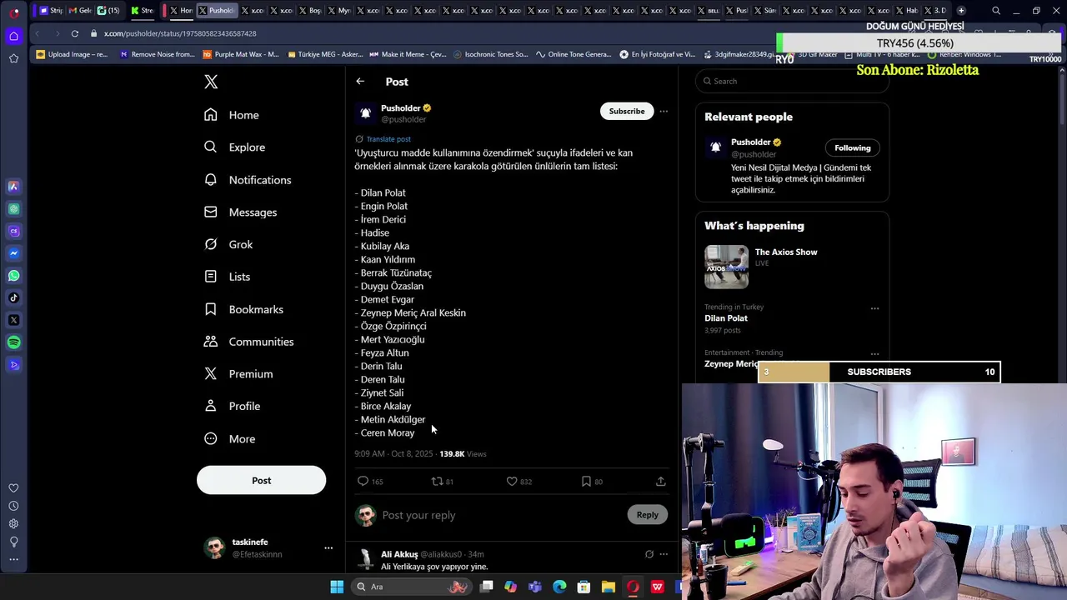Open Messenger icon in Opera sidebar
Viewport: 1067px width, 600px height.
click(13, 253)
